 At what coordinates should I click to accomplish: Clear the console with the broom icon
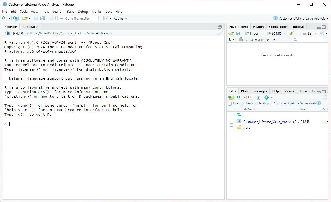click(220, 33)
